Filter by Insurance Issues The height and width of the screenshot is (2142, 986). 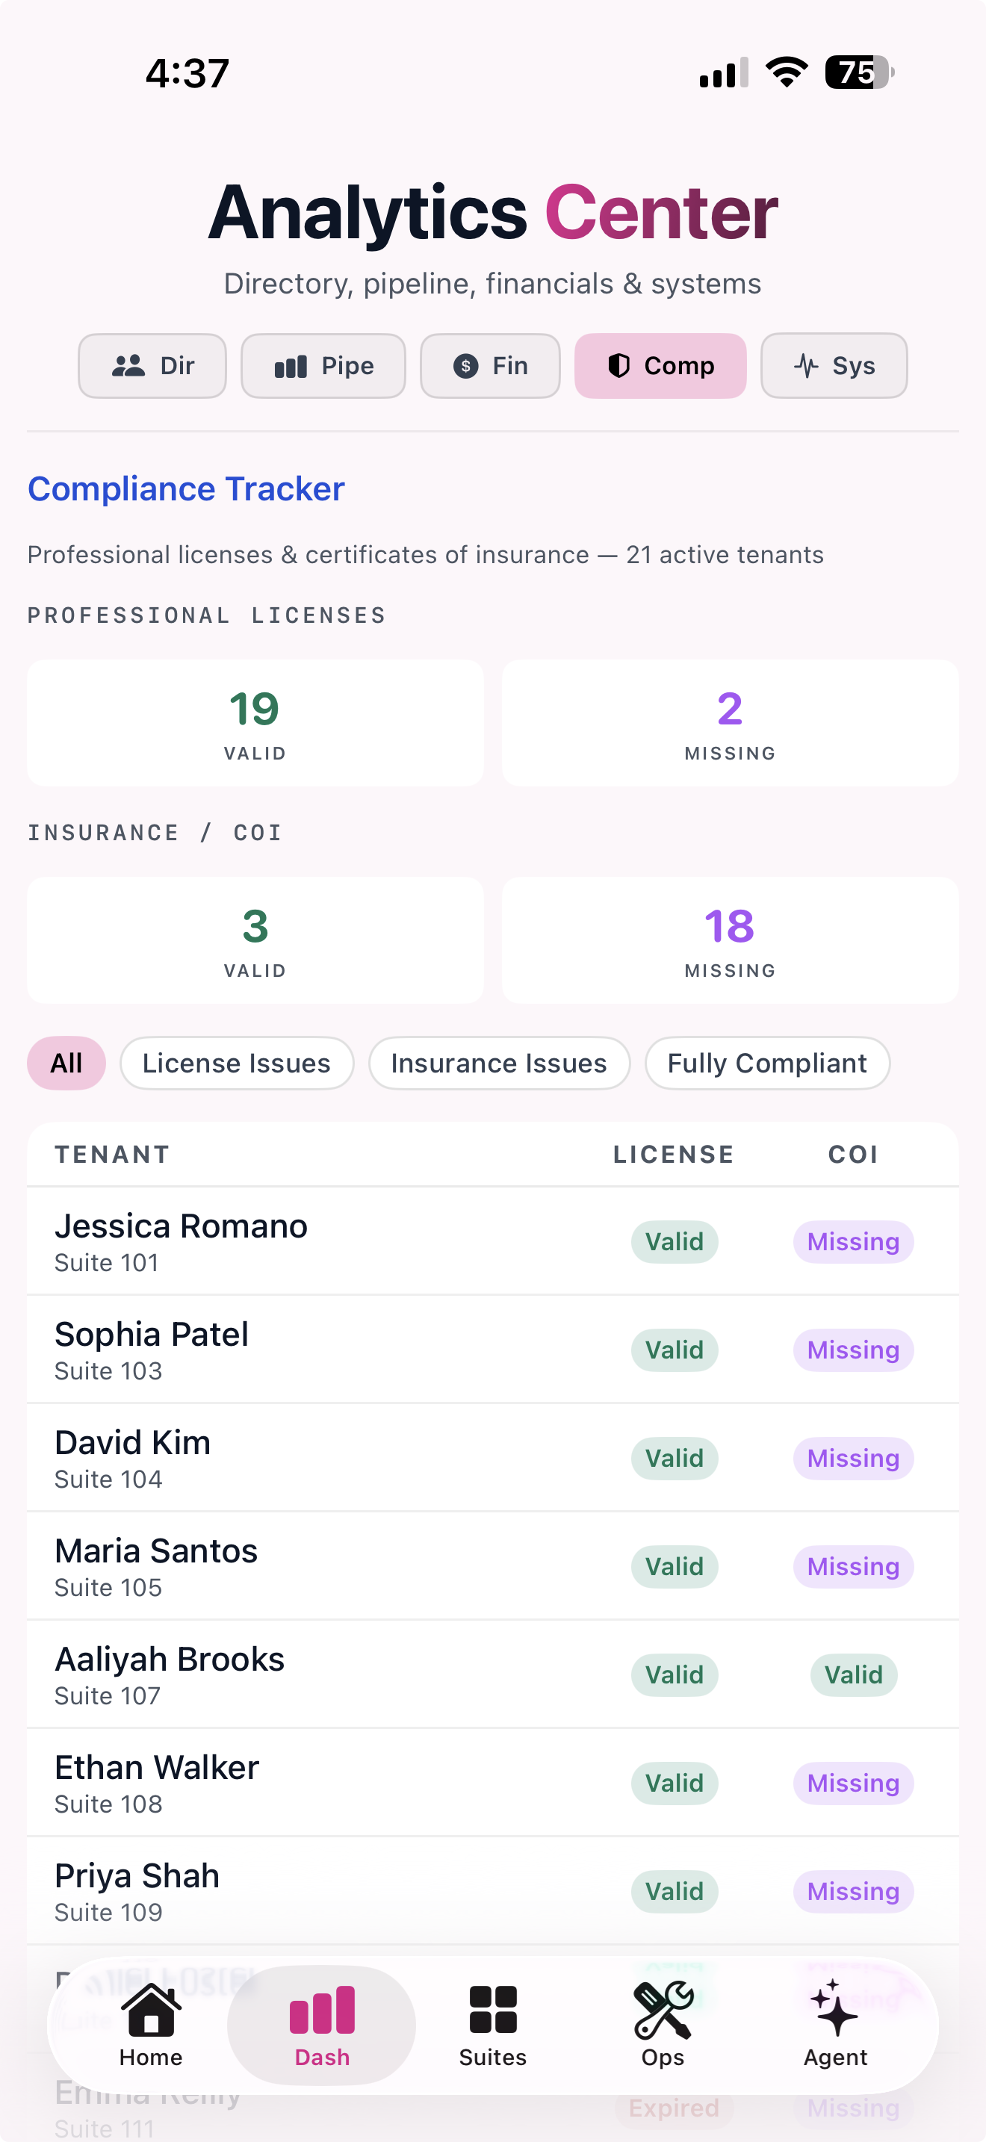500,1064
